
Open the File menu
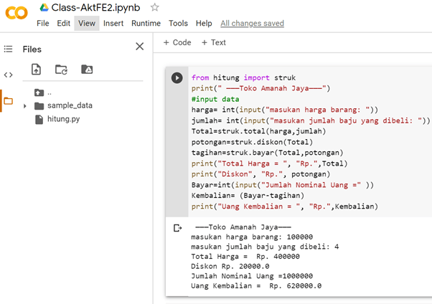[x=43, y=23]
